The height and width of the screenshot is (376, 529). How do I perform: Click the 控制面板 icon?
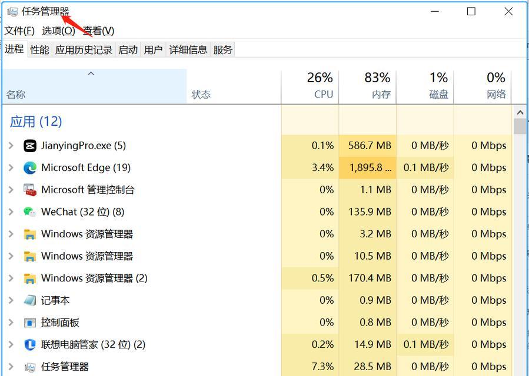click(29, 323)
